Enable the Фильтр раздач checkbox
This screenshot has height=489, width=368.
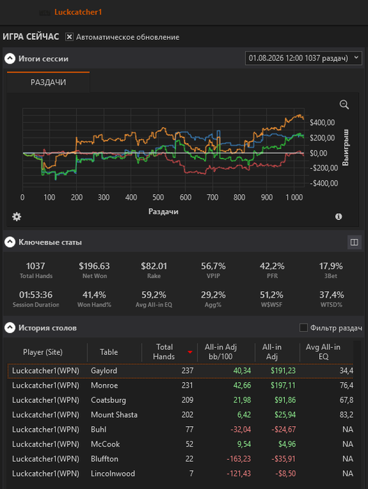pyautogui.click(x=304, y=328)
